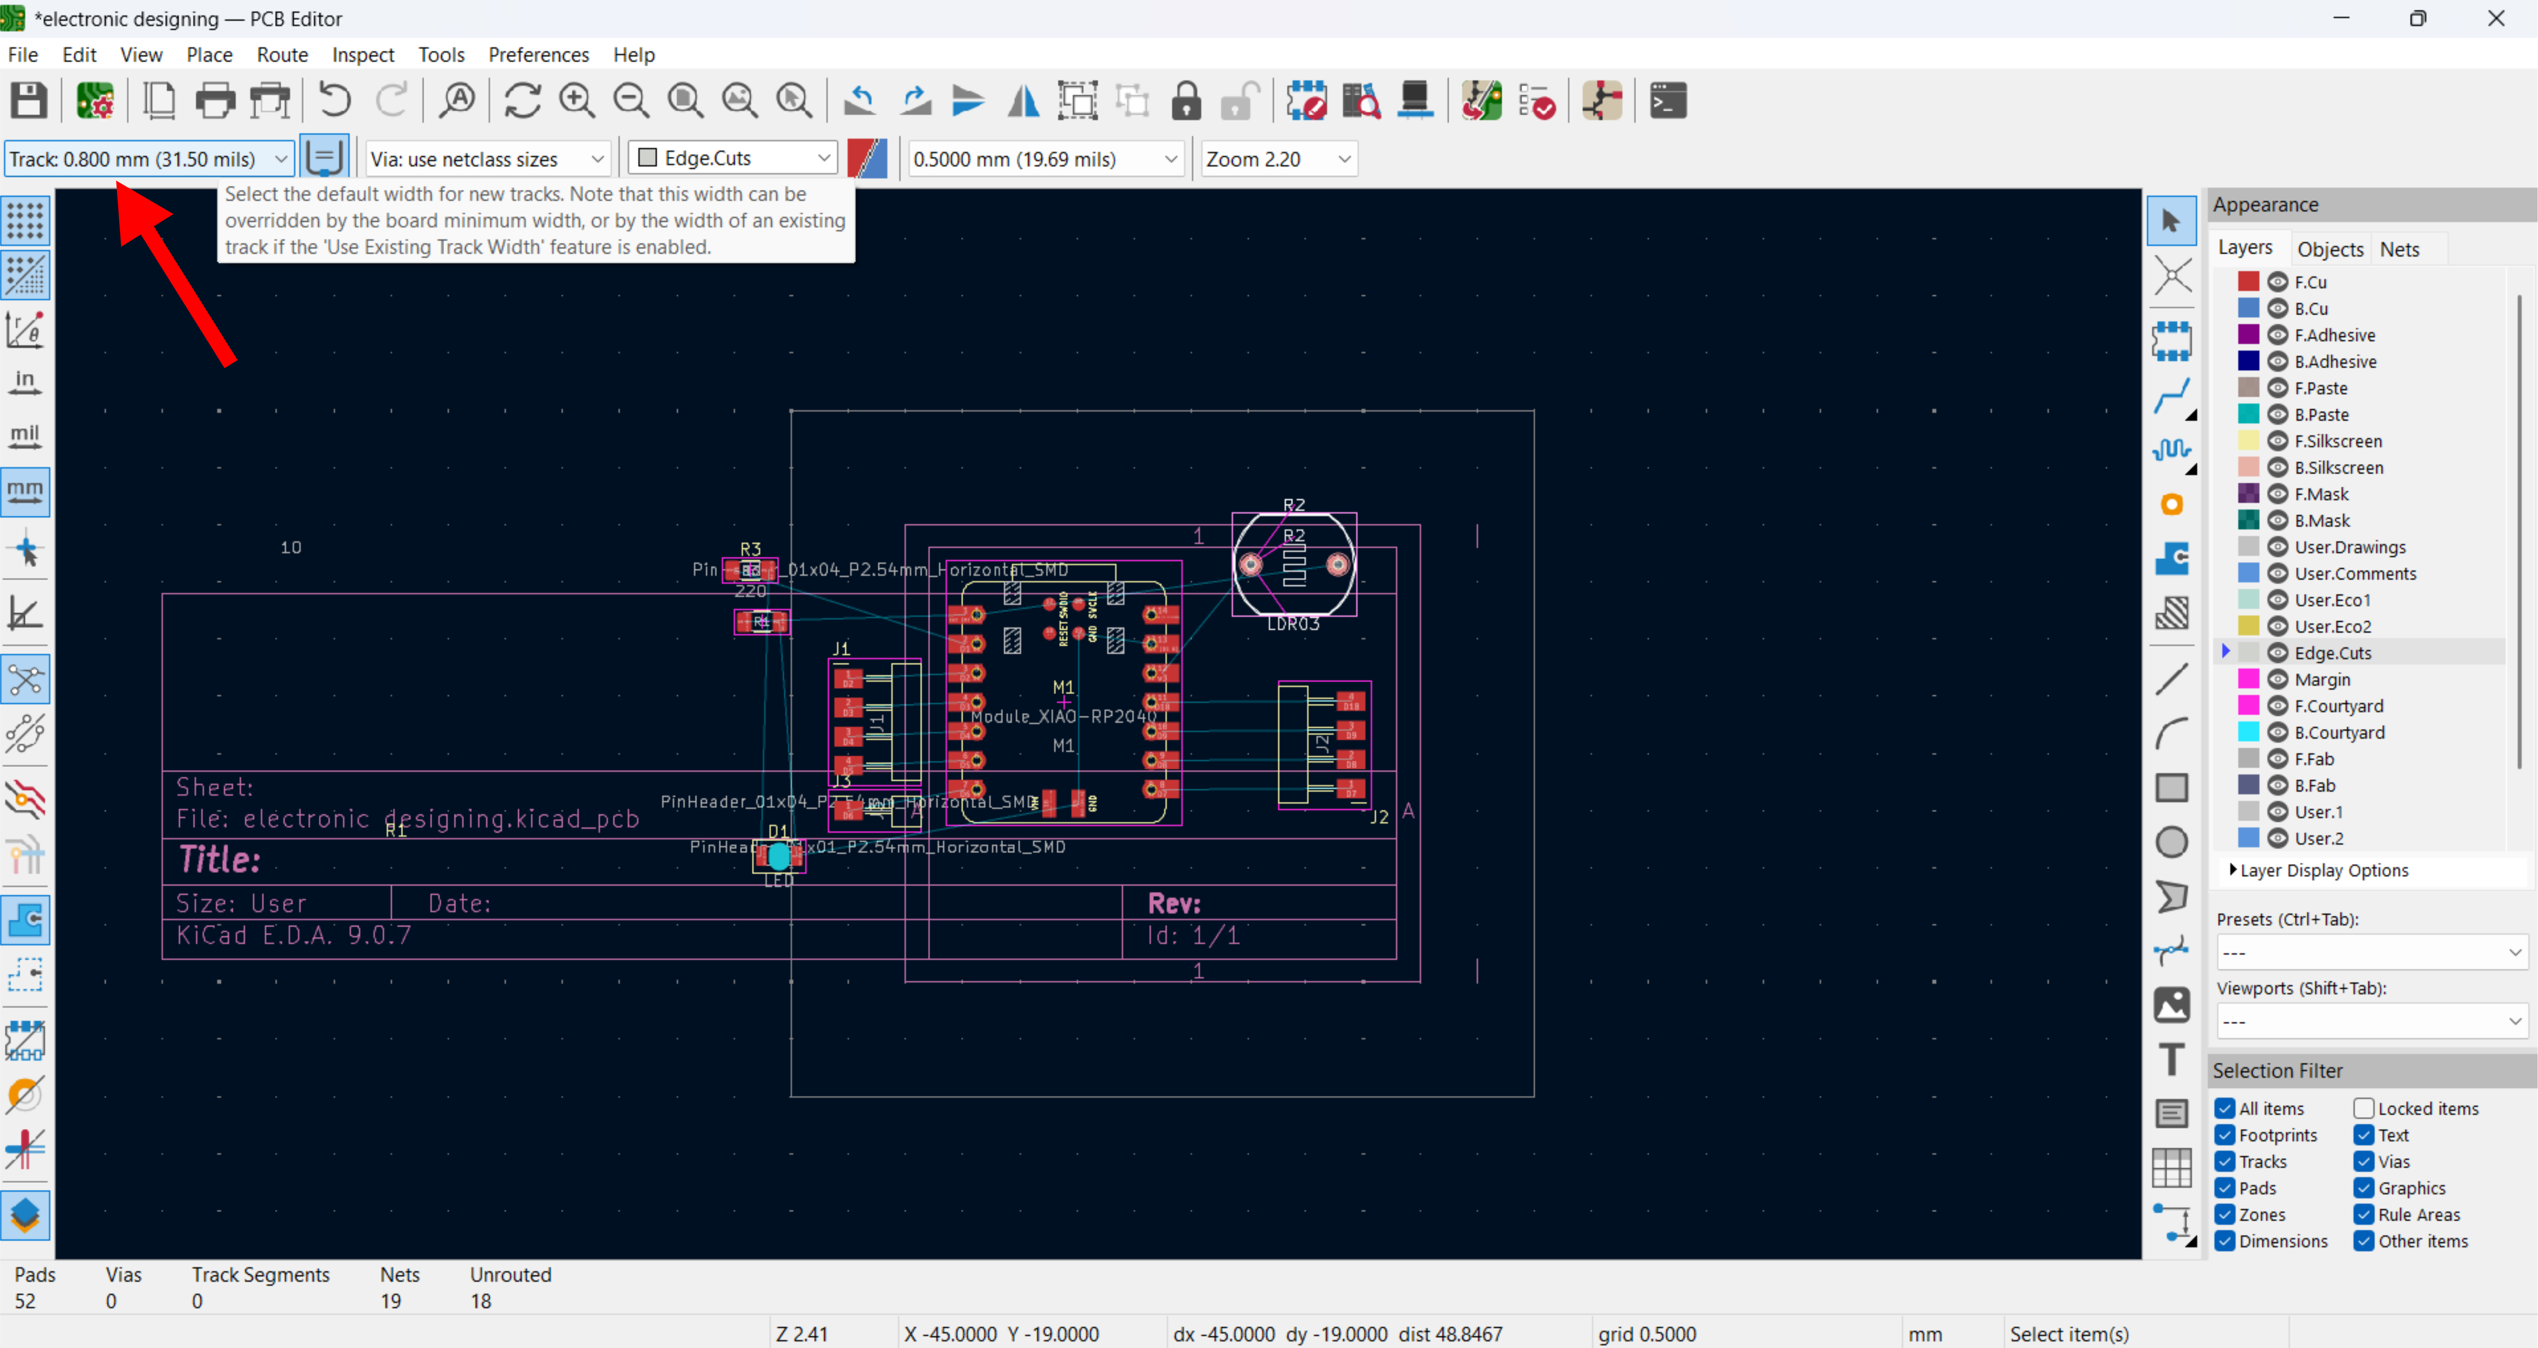Click the Save board icon
Screen dimensions: 2538x1348
point(28,100)
